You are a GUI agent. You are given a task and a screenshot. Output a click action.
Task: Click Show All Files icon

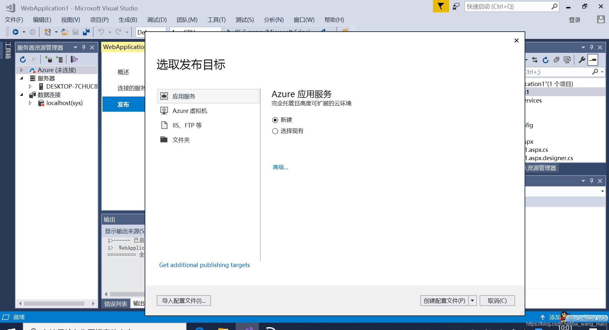pos(567,60)
